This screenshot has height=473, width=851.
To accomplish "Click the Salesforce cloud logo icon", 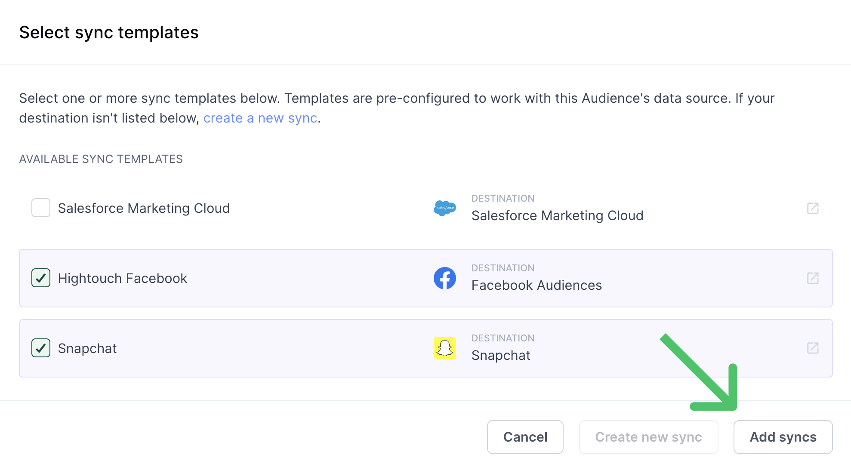I will coord(445,208).
